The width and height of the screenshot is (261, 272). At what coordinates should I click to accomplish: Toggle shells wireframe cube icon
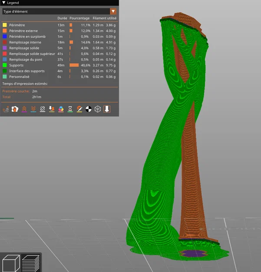(x=98, y=109)
